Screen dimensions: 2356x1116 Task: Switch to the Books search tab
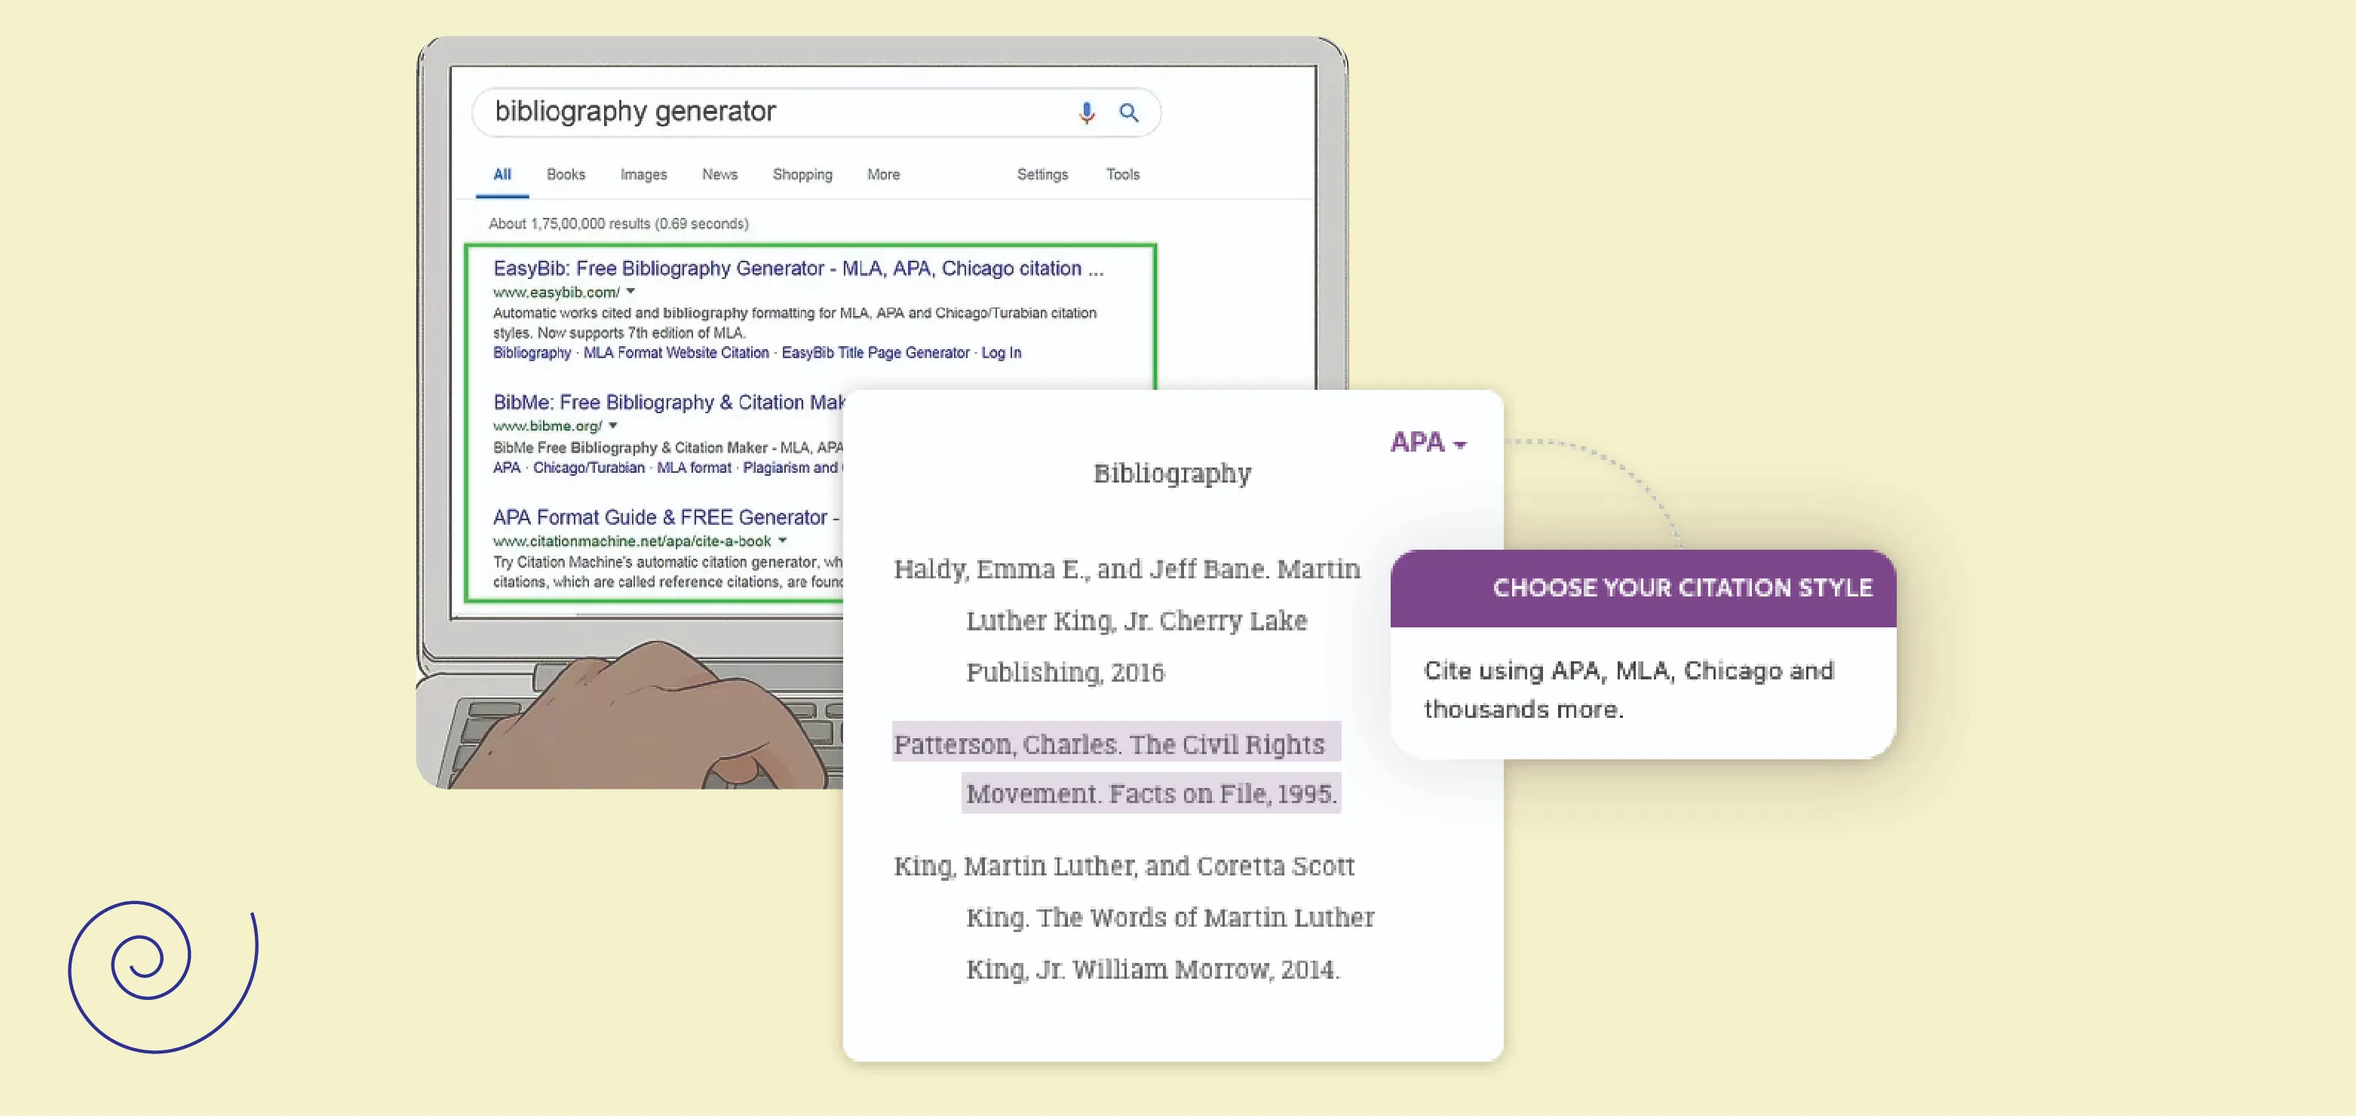coord(565,173)
